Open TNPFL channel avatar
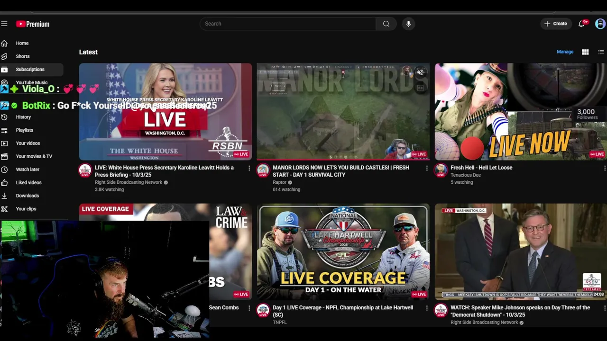This screenshot has width=607, height=341. click(x=263, y=311)
